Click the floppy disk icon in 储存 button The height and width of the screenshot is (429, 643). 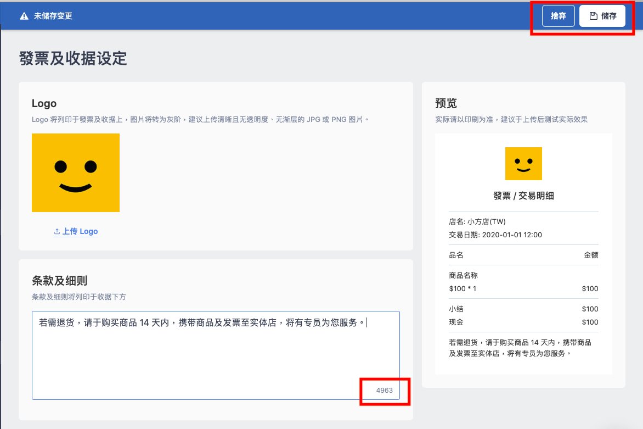(593, 16)
